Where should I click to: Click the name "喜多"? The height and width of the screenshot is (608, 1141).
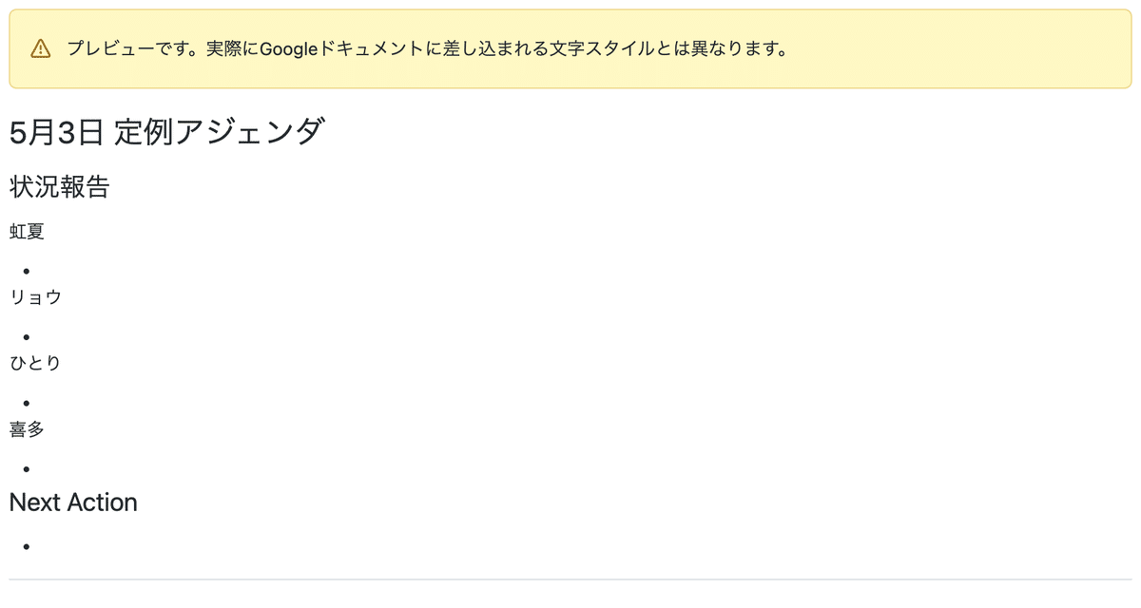(27, 429)
